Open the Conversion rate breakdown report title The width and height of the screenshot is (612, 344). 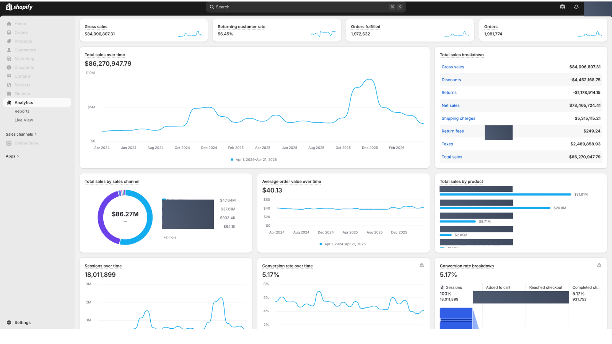(x=467, y=266)
